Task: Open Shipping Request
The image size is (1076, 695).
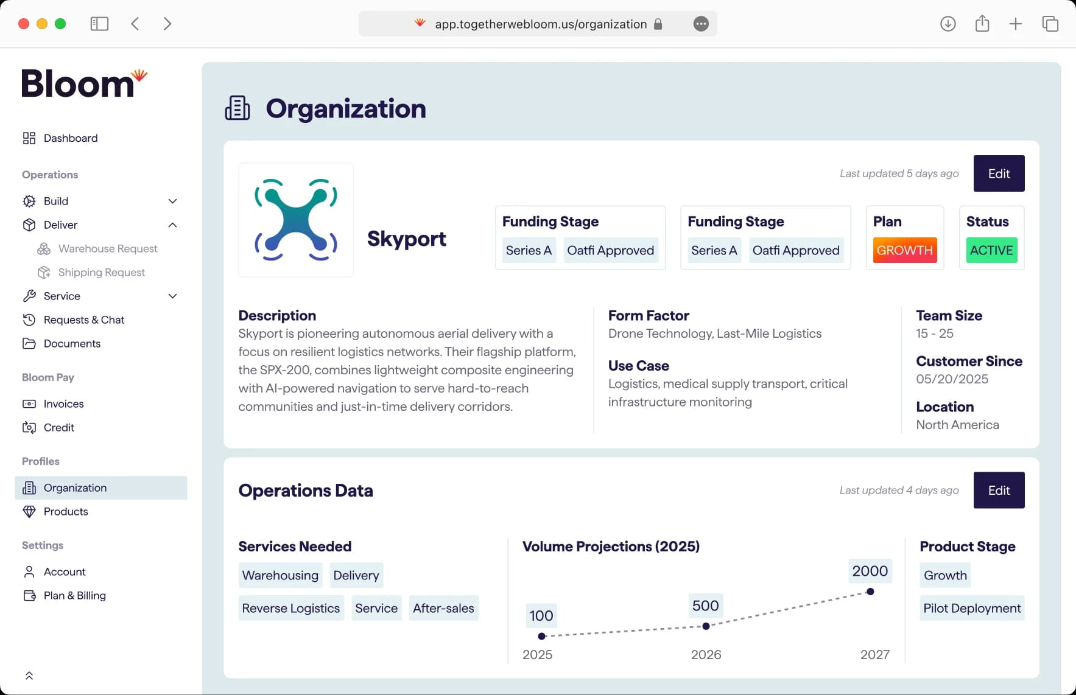Action: click(101, 272)
